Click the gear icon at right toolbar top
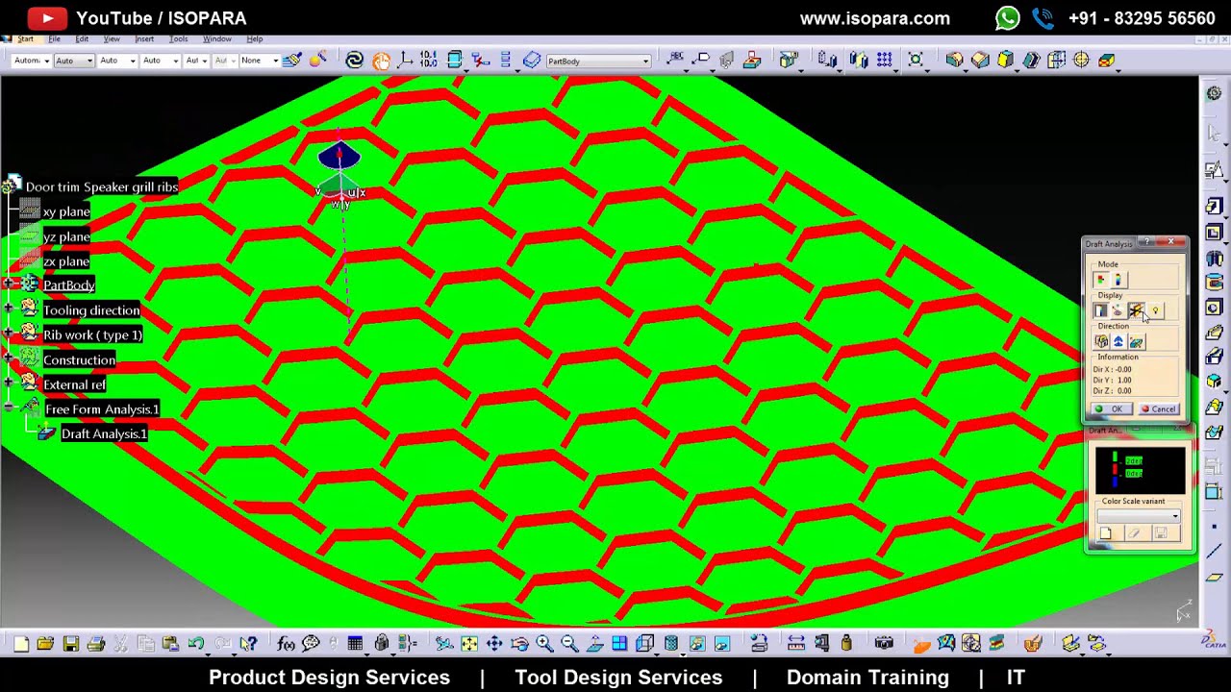Image resolution: width=1231 pixels, height=692 pixels. pos(1215,94)
